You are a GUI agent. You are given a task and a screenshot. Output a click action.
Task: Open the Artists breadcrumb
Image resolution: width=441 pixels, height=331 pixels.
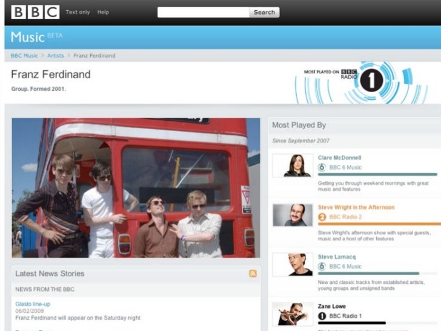[x=55, y=56]
